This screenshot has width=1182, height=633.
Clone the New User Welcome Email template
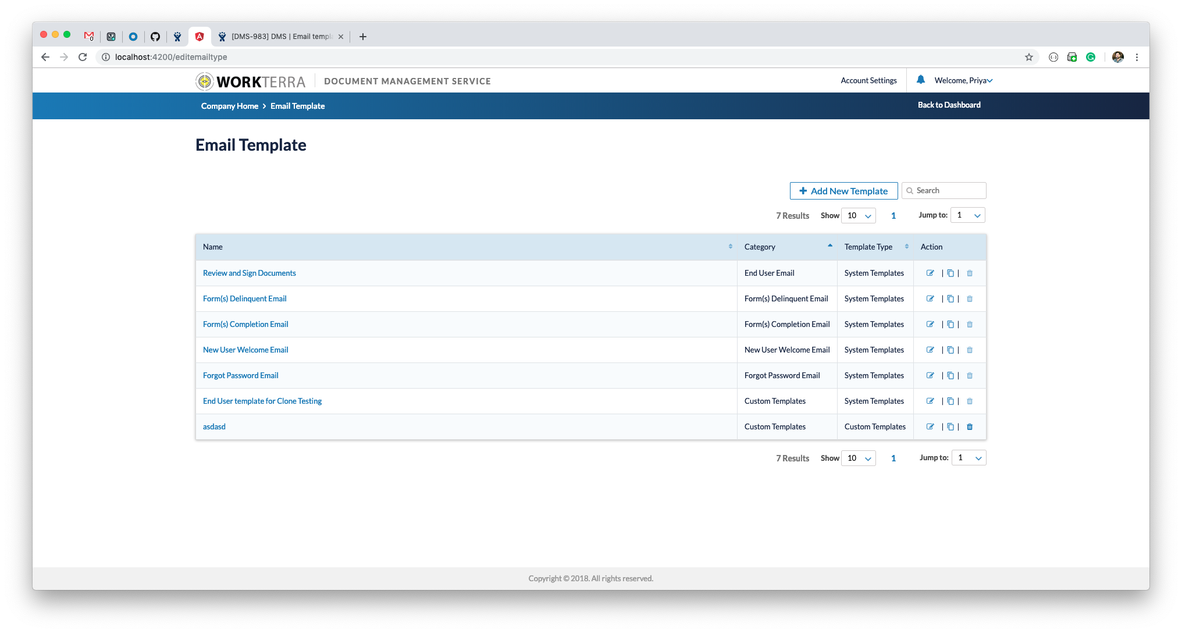tap(950, 350)
